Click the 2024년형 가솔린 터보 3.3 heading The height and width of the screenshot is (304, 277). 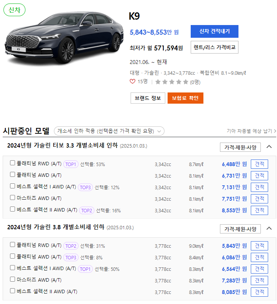(x=62, y=145)
